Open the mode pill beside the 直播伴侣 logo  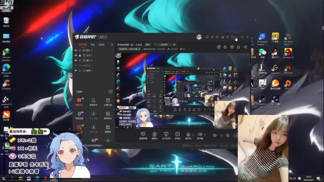pos(103,37)
